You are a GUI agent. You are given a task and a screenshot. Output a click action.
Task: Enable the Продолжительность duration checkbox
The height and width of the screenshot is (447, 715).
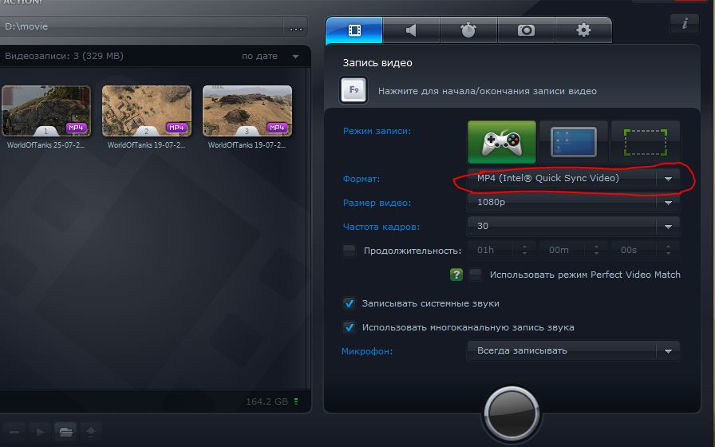tap(350, 251)
